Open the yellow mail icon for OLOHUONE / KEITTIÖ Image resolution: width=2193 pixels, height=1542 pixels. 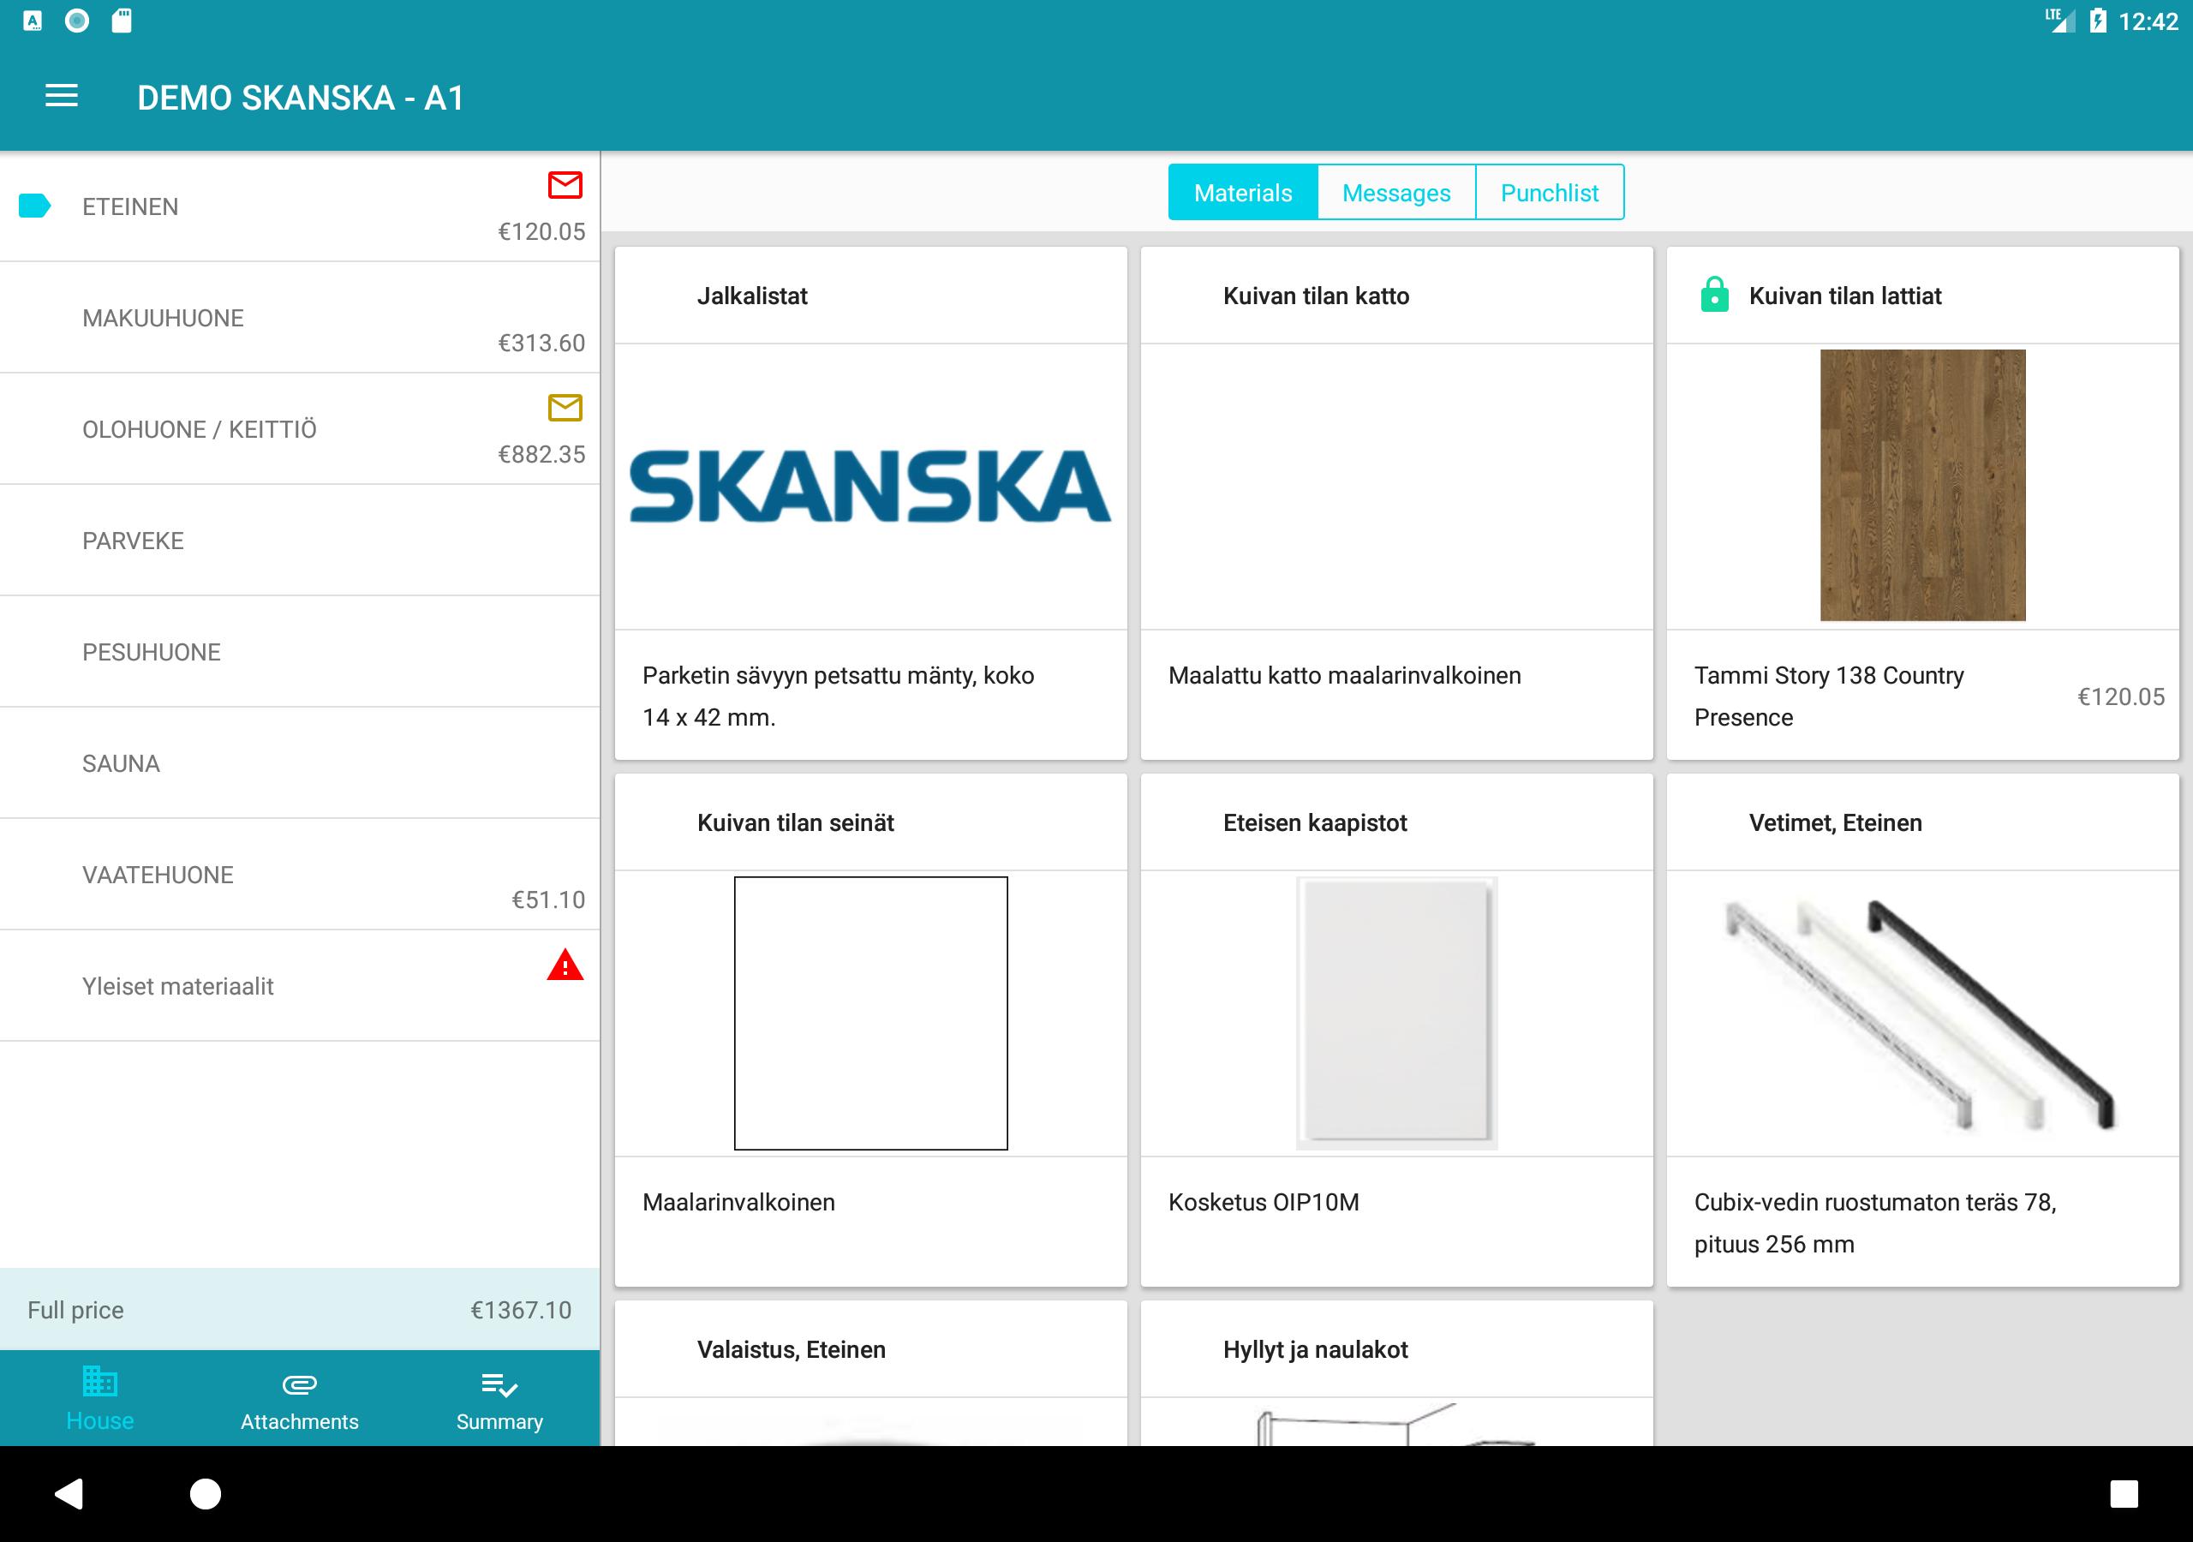click(x=565, y=407)
